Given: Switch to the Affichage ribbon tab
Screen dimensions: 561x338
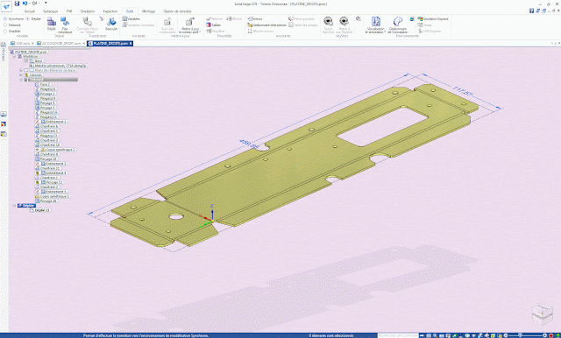Looking at the screenshot, I should point(148,11).
